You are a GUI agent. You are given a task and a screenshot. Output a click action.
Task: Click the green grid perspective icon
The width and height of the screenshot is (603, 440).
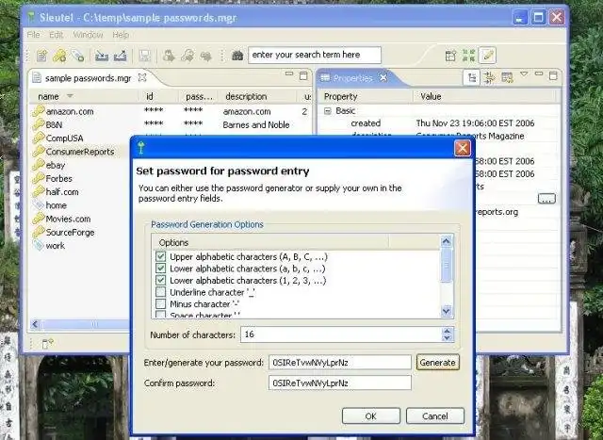pos(468,56)
